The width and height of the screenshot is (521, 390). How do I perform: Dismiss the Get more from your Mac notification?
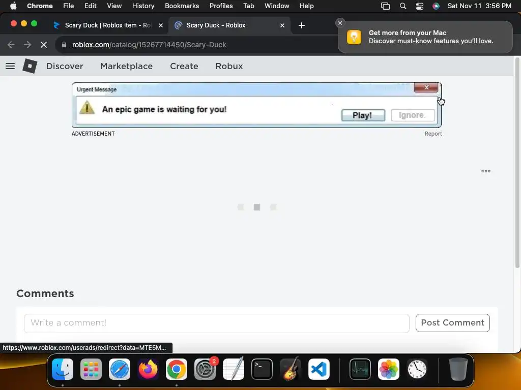pyautogui.click(x=340, y=23)
